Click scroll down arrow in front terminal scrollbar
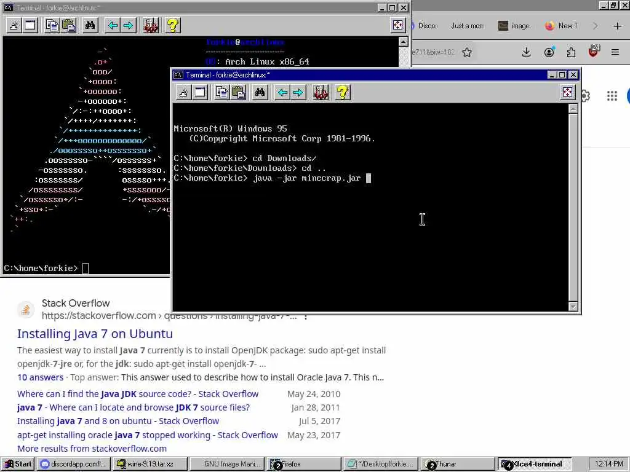This screenshot has height=472, width=630. point(573,307)
